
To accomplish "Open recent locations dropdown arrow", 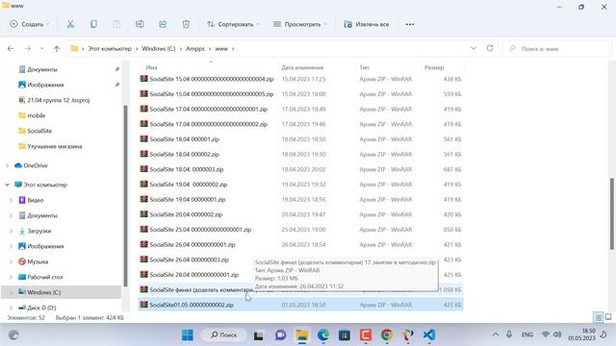I will pos(41,49).
